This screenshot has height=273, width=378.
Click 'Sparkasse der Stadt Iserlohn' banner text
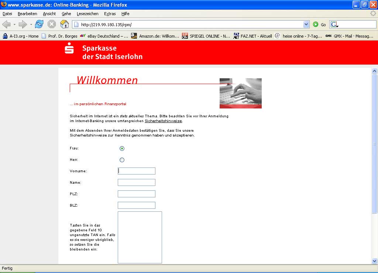(x=112, y=52)
